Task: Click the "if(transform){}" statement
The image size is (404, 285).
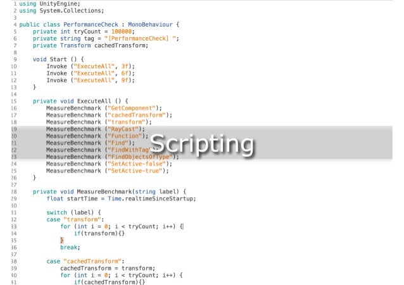Action: tap(99, 234)
